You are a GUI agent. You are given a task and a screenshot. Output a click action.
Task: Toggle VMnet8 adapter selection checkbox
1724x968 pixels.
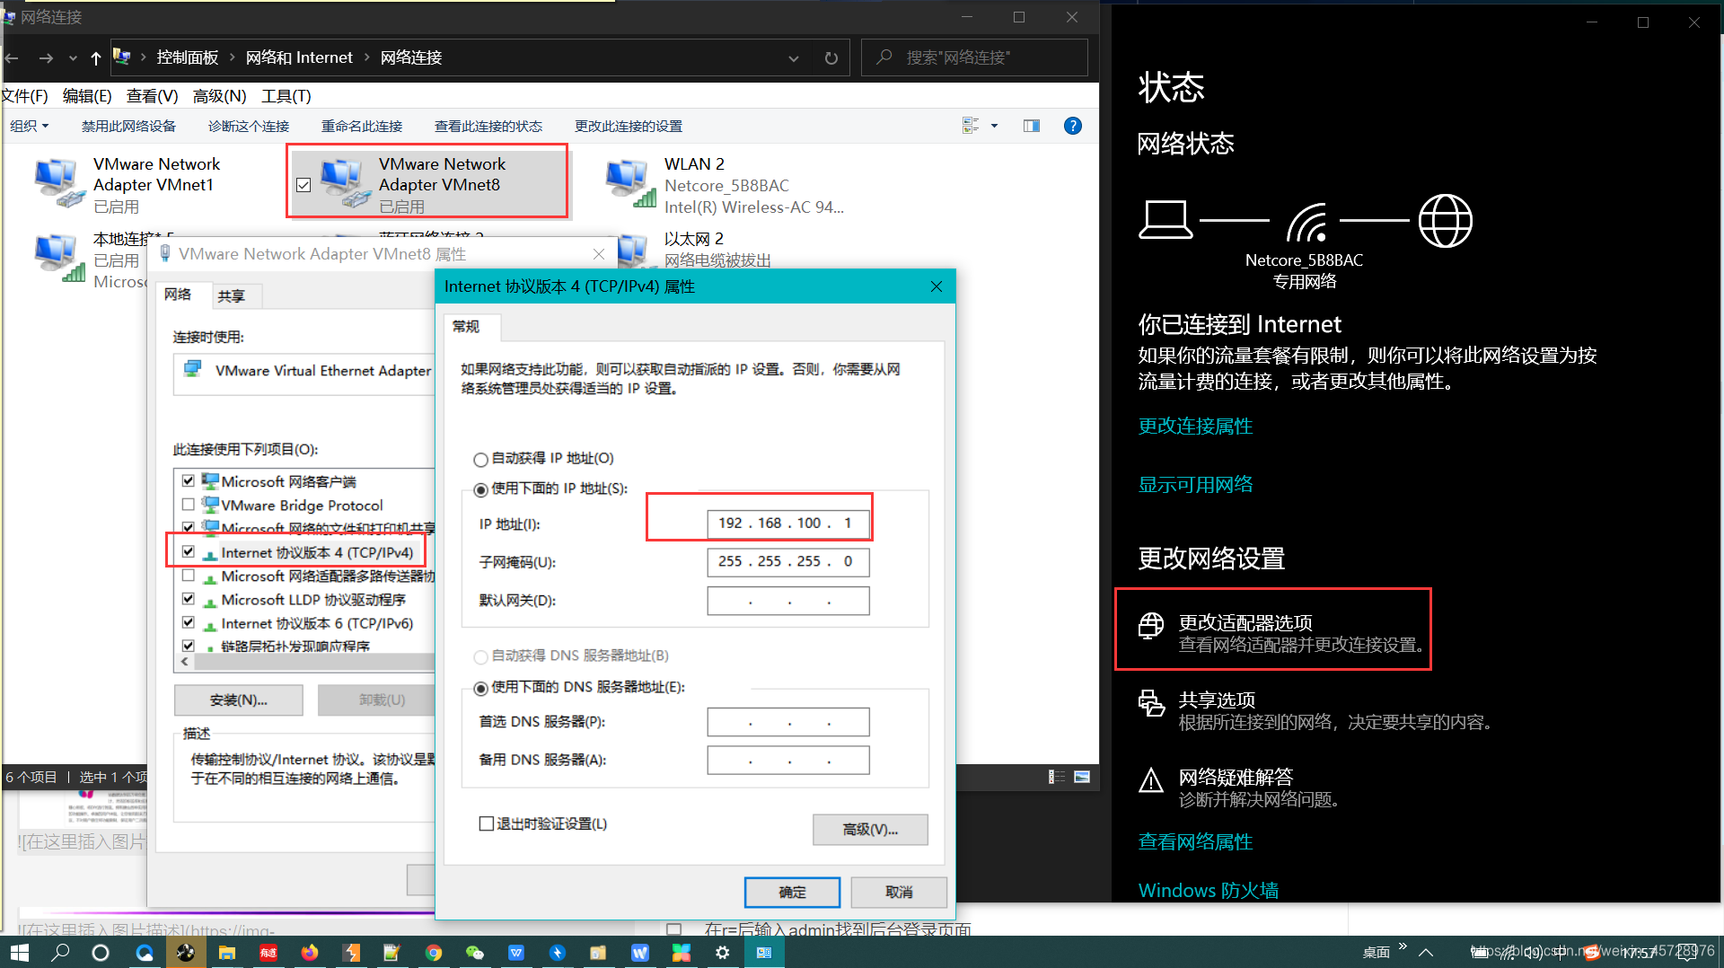pos(303,185)
